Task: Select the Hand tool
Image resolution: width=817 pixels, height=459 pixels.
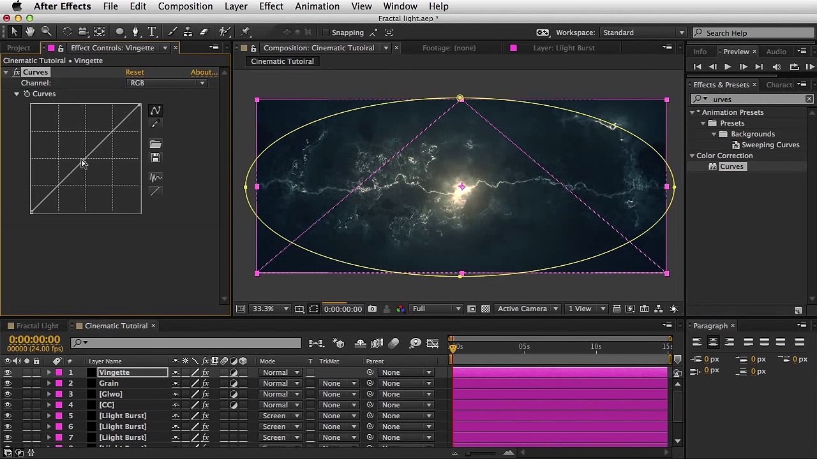Action: [x=30, y=32]
